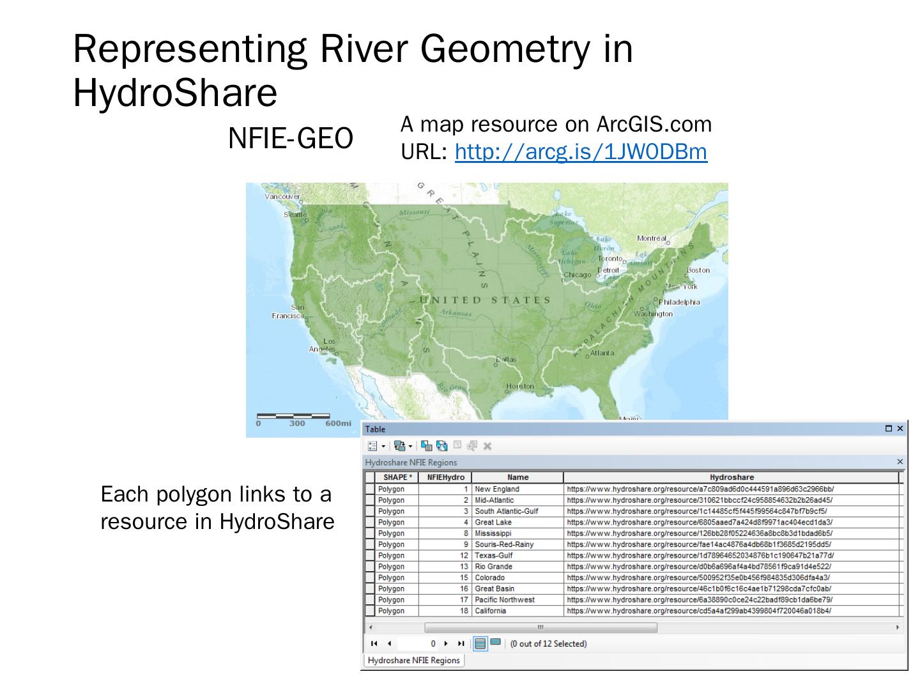Click the NFIEHydro value 17 cell
Viewport: 920px width, 690px height.
pyautogui.click(x=445, y=600)
